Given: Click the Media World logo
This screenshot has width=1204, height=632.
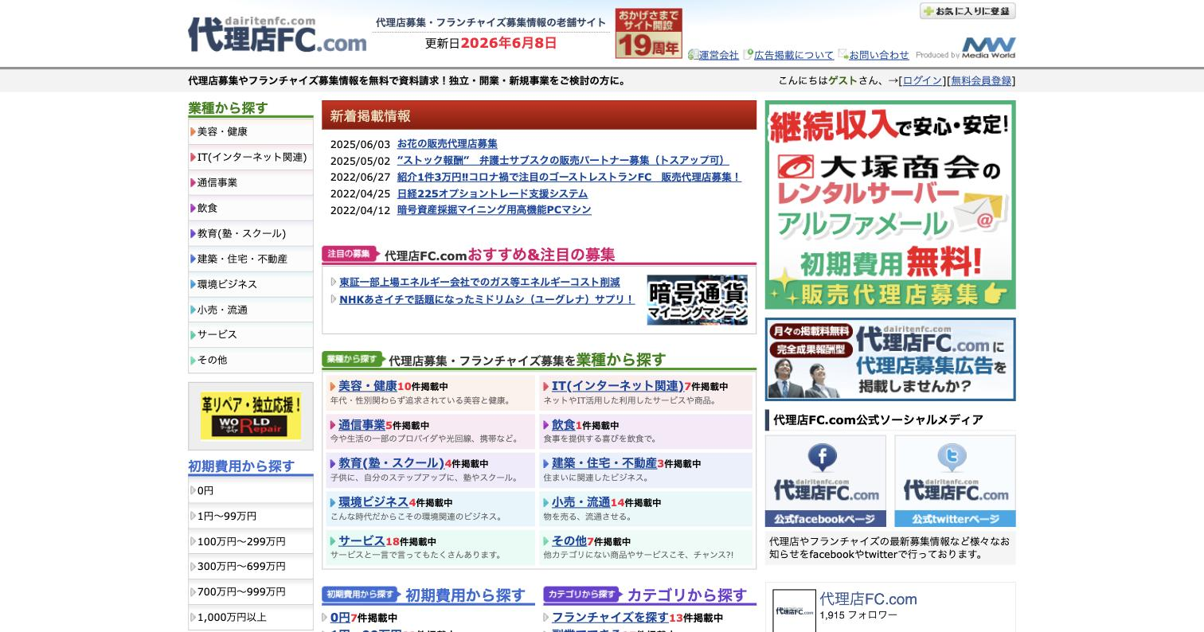Looking at the screenshot, I should (x=988, y=48).
